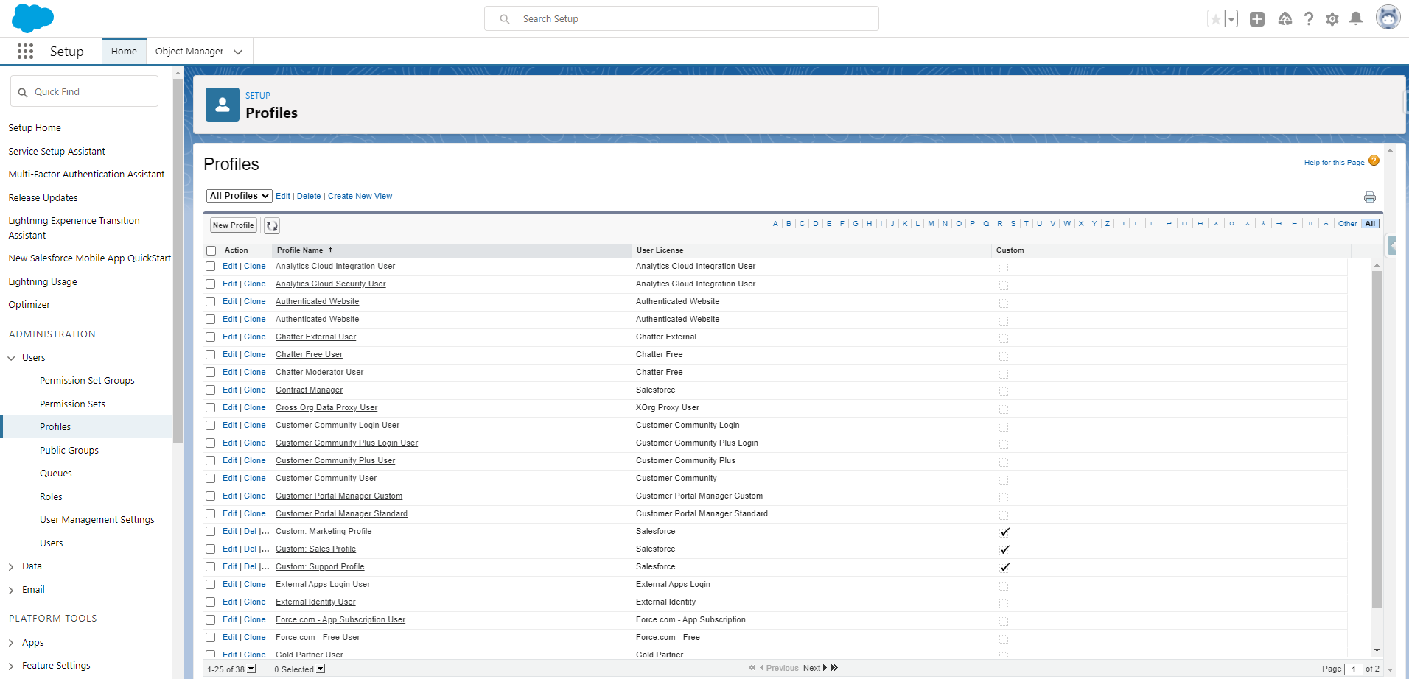Click the sidebar vertical scrollbar
The height and width of the screenshot is (679, 1409).
178,259
